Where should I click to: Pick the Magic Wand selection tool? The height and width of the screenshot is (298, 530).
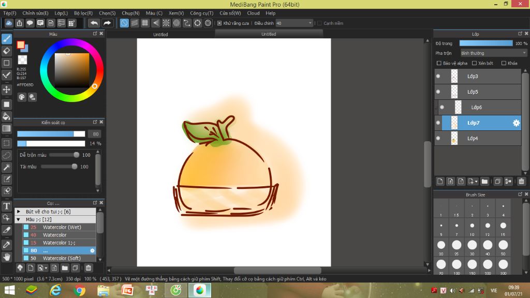[7, 167]
